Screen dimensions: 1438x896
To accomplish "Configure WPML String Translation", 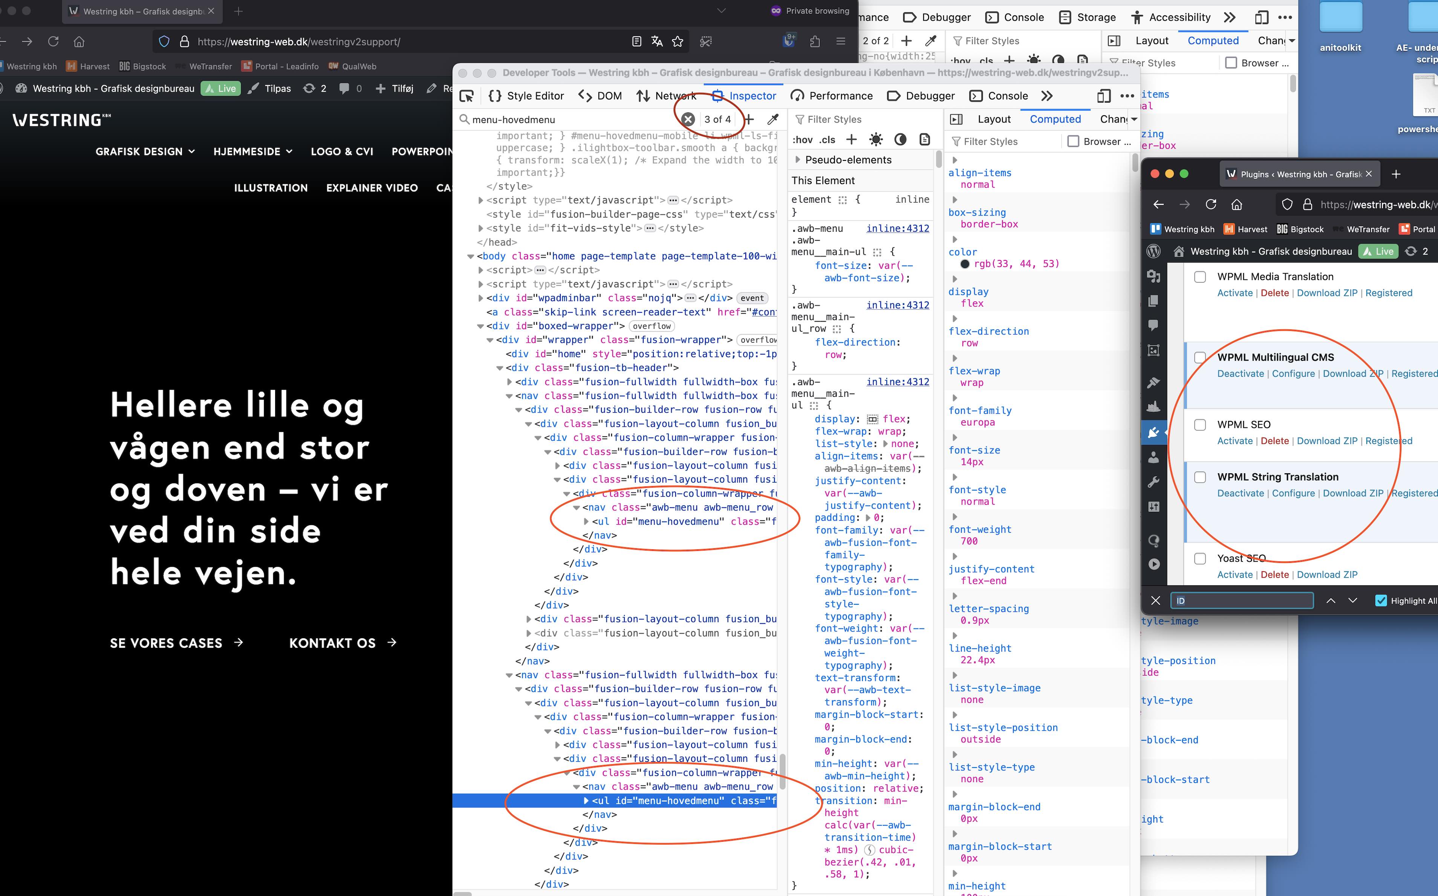I will [1293, 494].
